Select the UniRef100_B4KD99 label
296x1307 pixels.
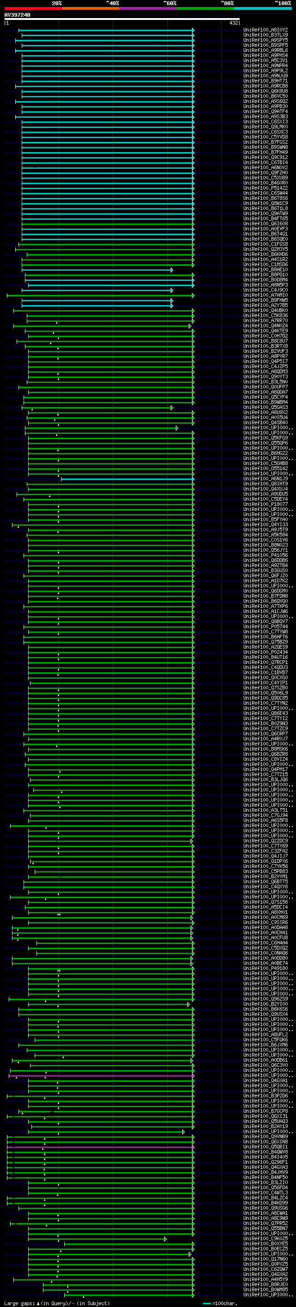click(265, 1203)
